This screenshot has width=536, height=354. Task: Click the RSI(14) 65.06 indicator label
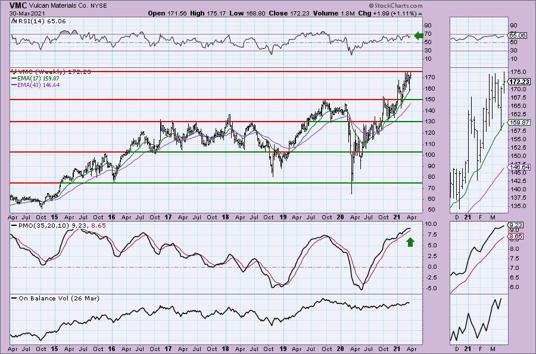click(x=39, y=21)
